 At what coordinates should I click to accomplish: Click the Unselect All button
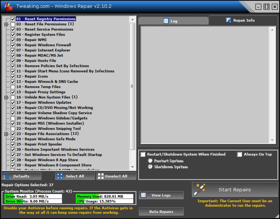tap(116, 176)
